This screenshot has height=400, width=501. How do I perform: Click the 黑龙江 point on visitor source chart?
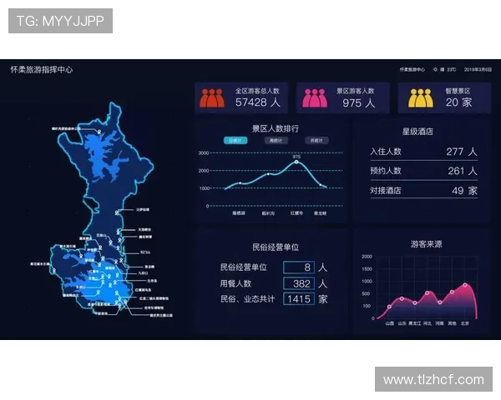(x=415, y=303)
